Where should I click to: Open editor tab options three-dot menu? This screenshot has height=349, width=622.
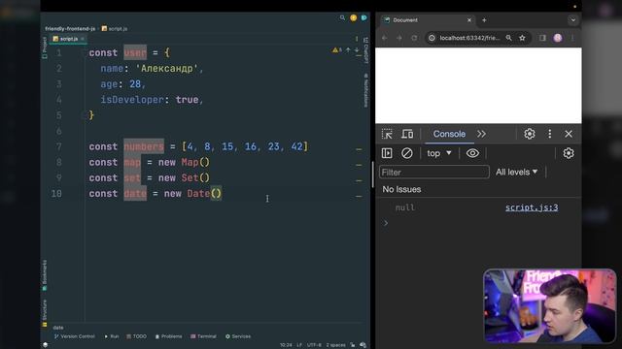[x=357, y=39]
